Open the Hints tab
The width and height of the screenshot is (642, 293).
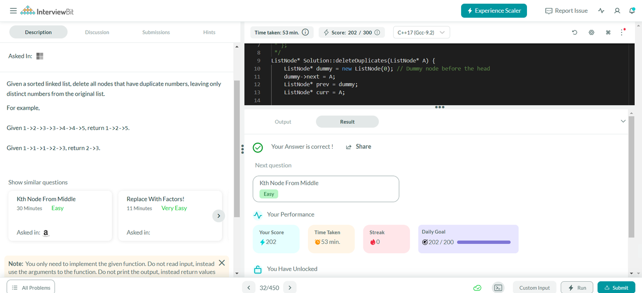209,32
